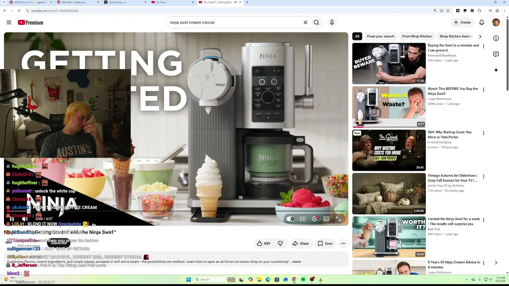Image resolution: width=509 pixels, height=286 pixels.
Task: Open Buyer Beware video thumbnail
Action: [x=389, y=64]
